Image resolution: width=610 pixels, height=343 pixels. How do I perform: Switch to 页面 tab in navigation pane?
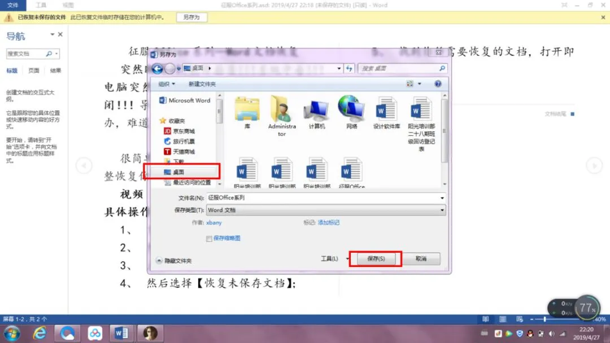click(x=34, y=71)
